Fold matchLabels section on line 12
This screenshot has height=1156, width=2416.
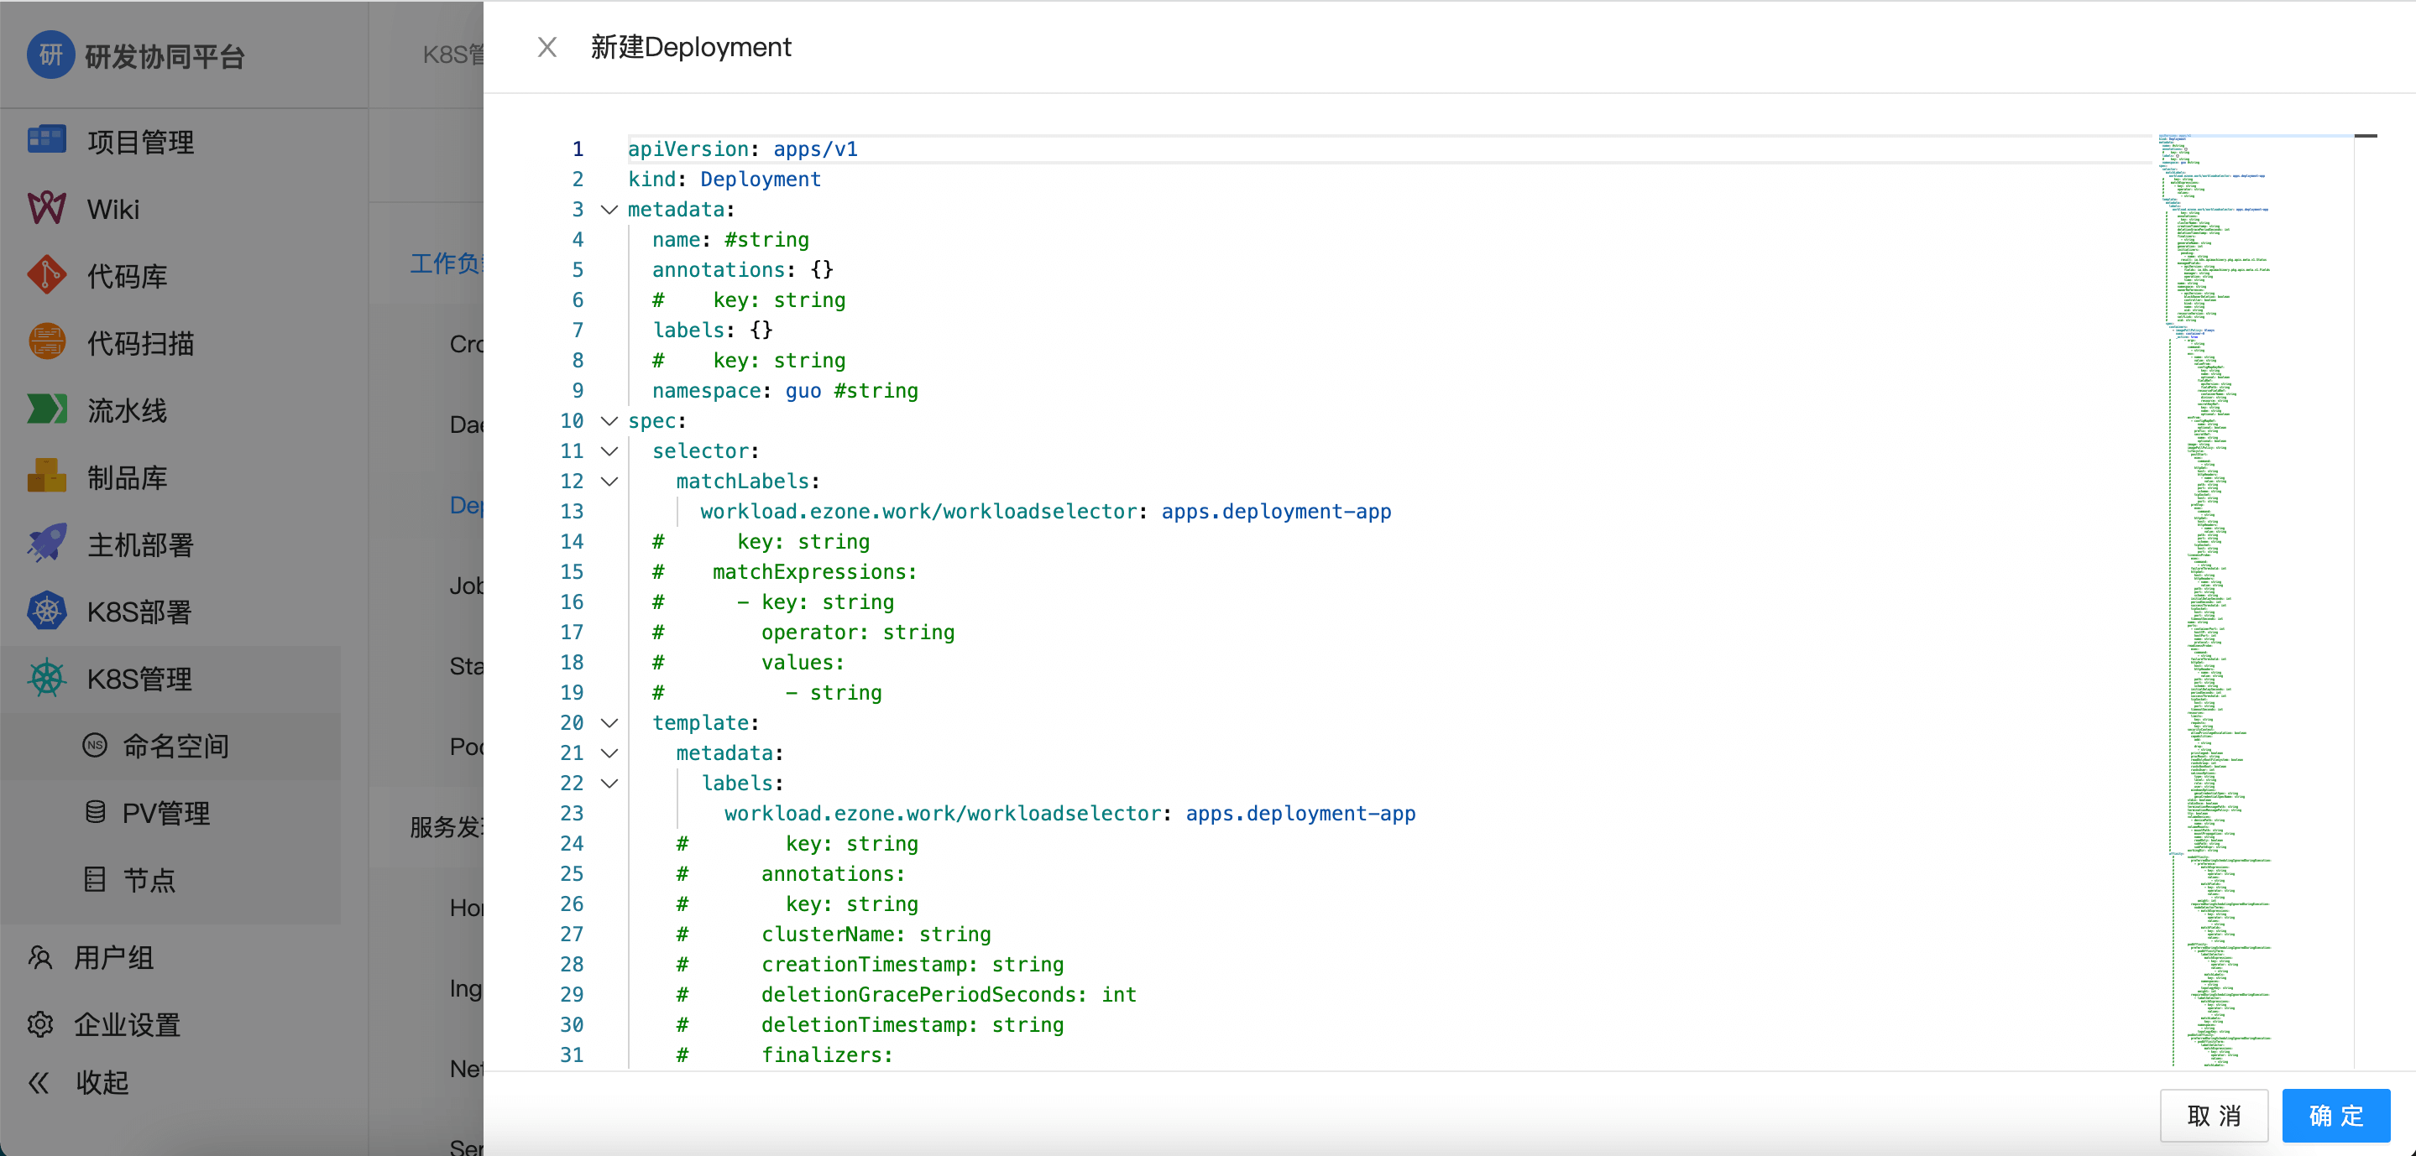click(609, 481)
